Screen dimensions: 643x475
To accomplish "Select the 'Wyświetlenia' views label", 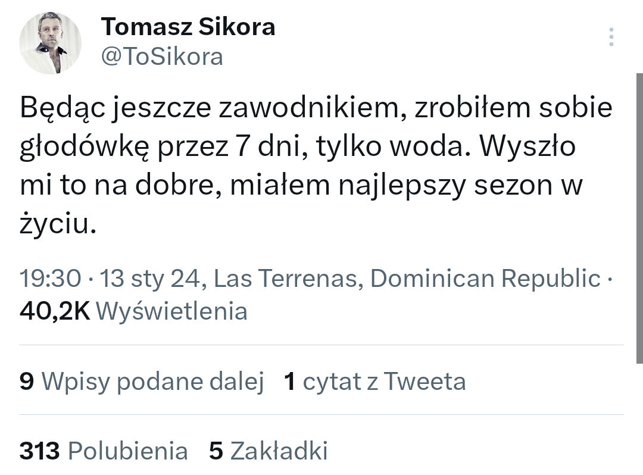I will tap(171, 310).
